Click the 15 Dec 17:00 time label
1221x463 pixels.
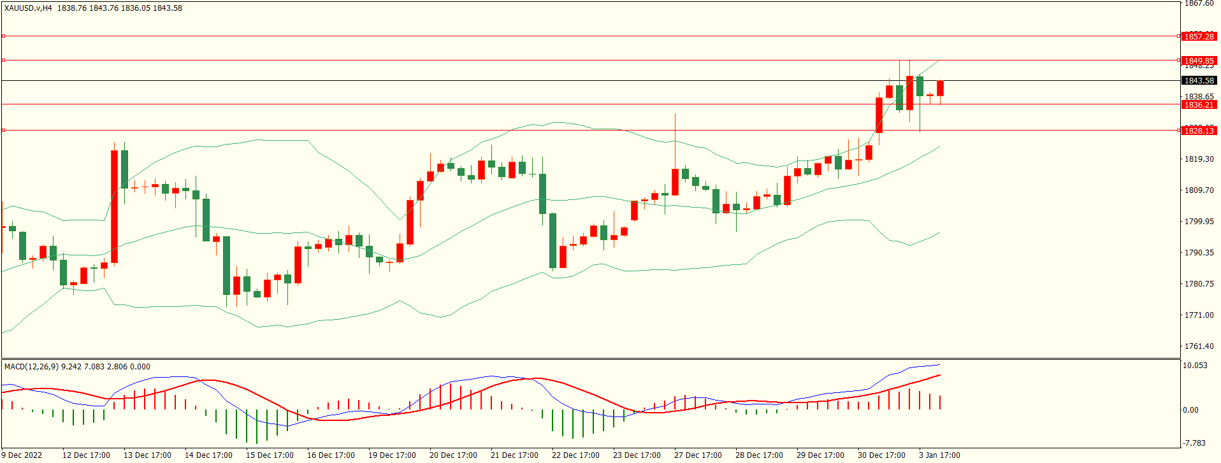coord(270,455)
